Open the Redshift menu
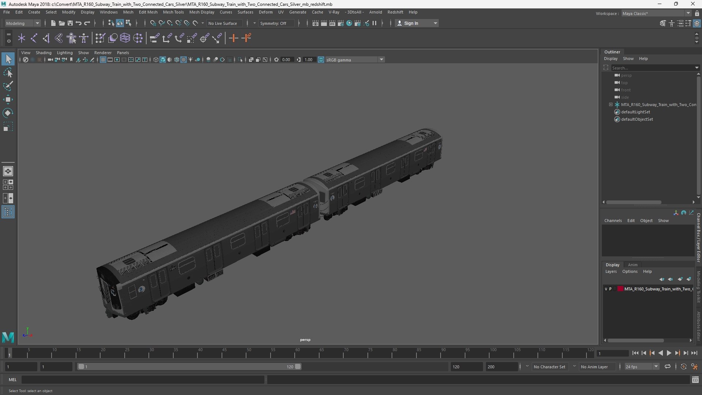The image size is (702, 395). click(395, 12)
